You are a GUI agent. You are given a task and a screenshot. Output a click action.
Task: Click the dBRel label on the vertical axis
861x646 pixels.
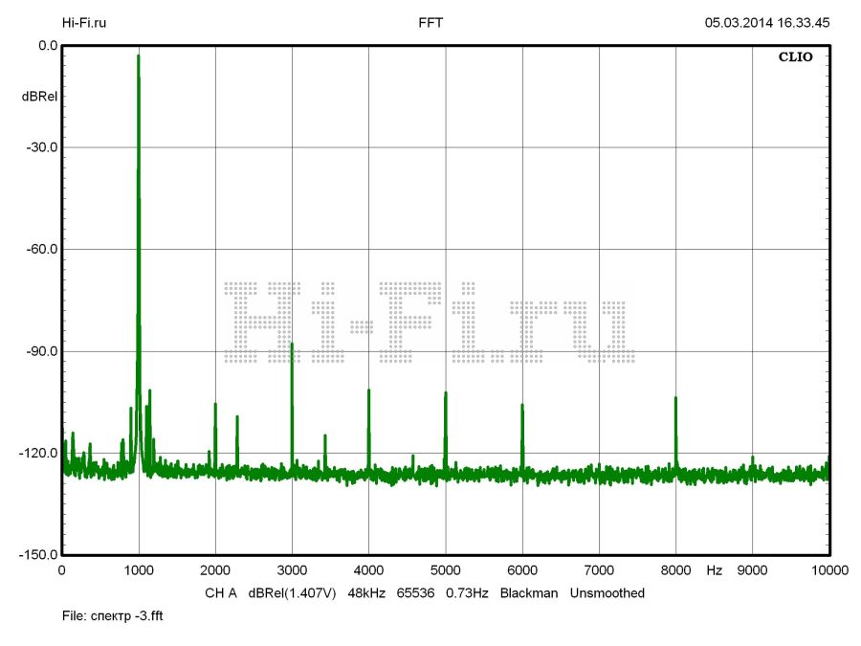(40, 97)
